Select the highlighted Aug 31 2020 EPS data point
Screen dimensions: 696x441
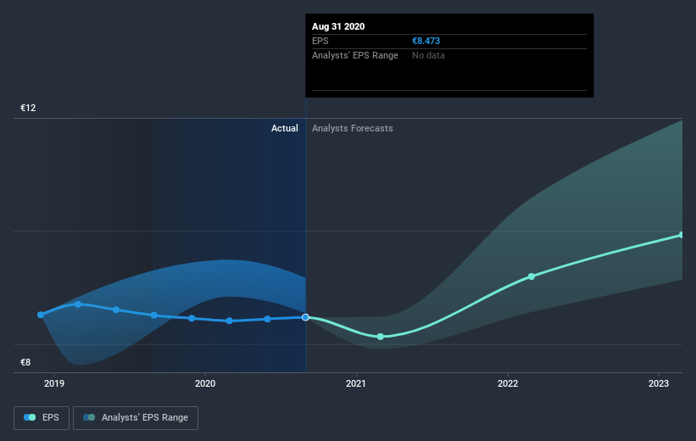coord(305,317)
